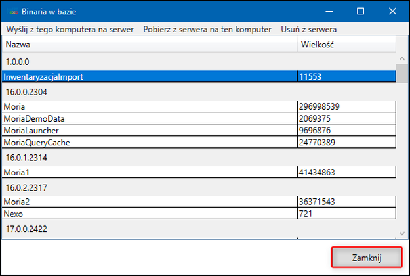Image resolution: width=410 pixels, height=276 pixels.
Task: Click size cell 721
Action: click(346, 214)
